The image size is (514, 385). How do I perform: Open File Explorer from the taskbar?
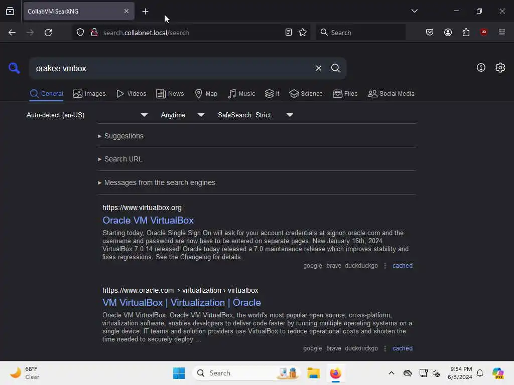[x=313, y=373]
